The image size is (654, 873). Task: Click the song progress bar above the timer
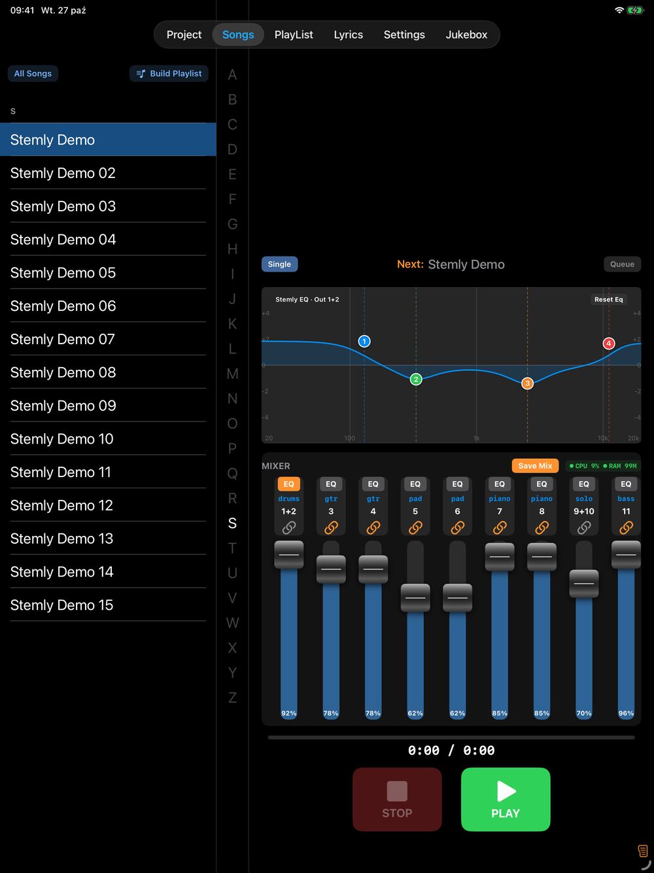[451, 738]
